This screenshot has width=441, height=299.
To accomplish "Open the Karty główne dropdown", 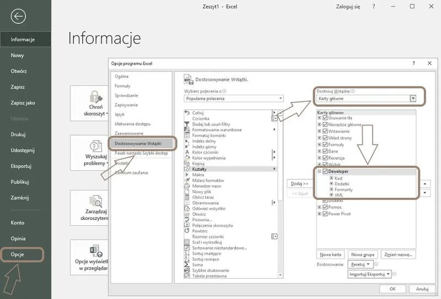I will 367,99.
